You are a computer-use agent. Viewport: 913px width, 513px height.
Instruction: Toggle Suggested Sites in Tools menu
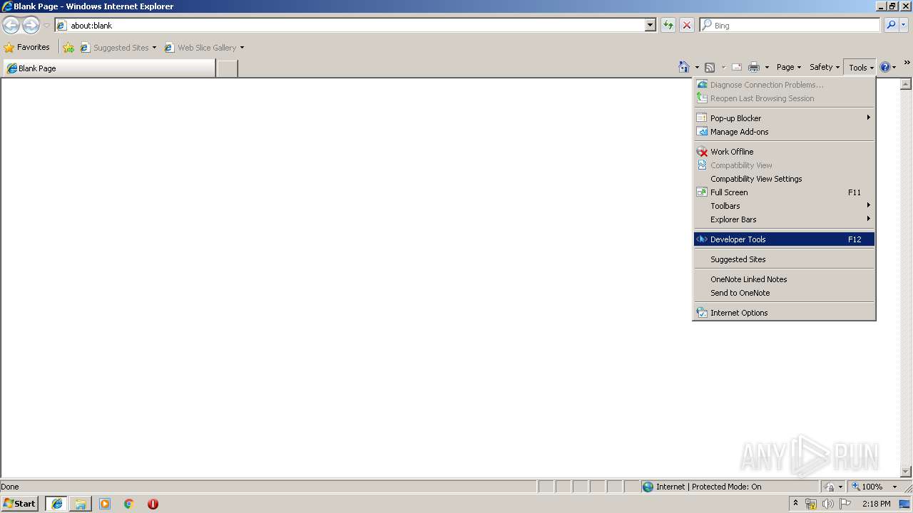784,259
